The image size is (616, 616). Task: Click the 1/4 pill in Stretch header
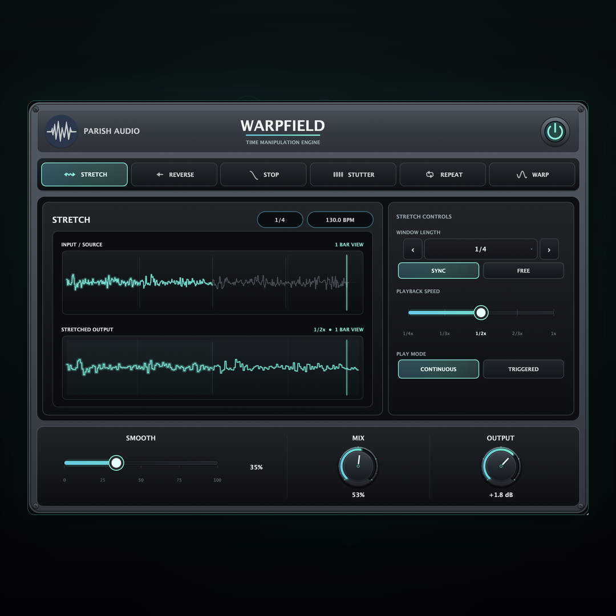point(280,220)
